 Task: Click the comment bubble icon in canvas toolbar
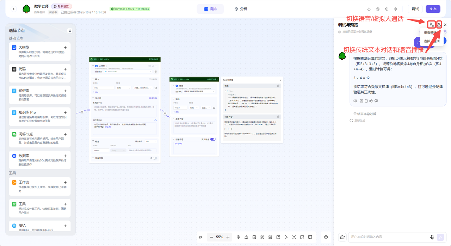coord(310,237)
